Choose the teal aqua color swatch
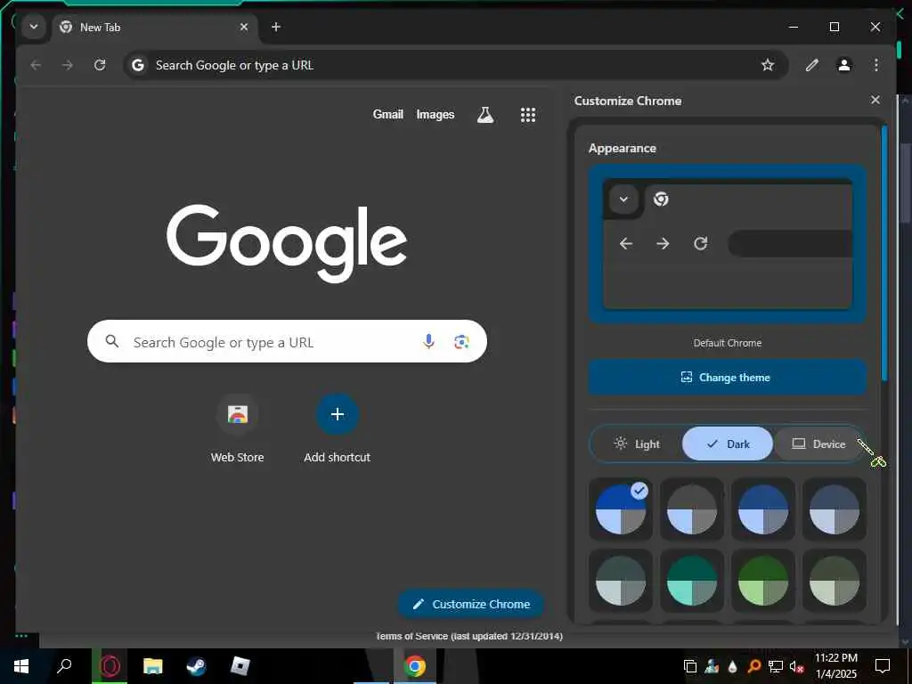The width and height of the screenshot is (912, 684). pyautogui.click(x=691, y=581)
